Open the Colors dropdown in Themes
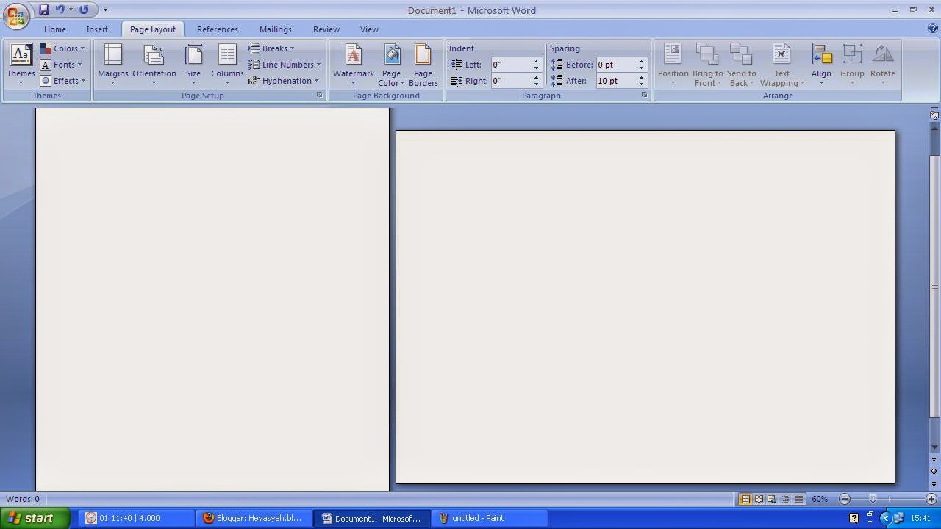Viewport: 941px width, 529px height. click(65, 48)
